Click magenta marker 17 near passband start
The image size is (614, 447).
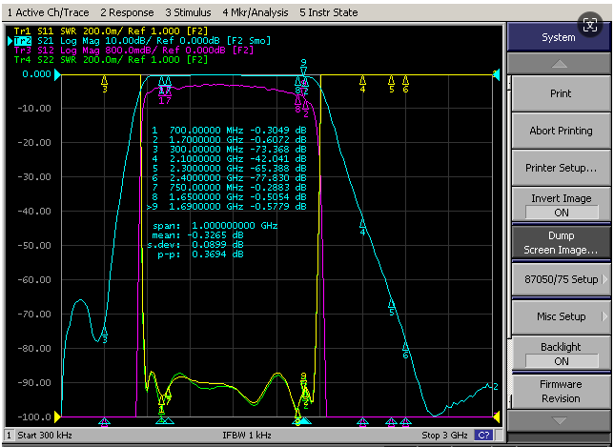click(165, 98)
